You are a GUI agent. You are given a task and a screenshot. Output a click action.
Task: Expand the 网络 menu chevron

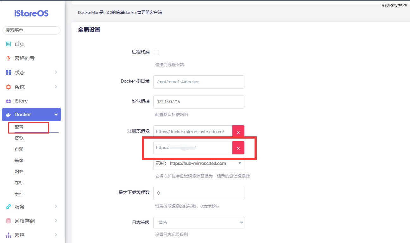click(x=56, y=235)
